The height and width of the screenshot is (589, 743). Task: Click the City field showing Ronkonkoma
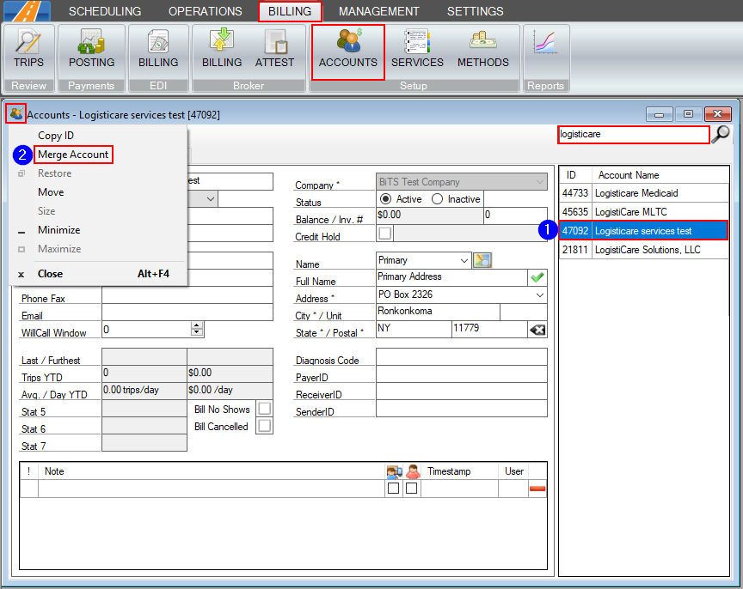tap(439, 312)
